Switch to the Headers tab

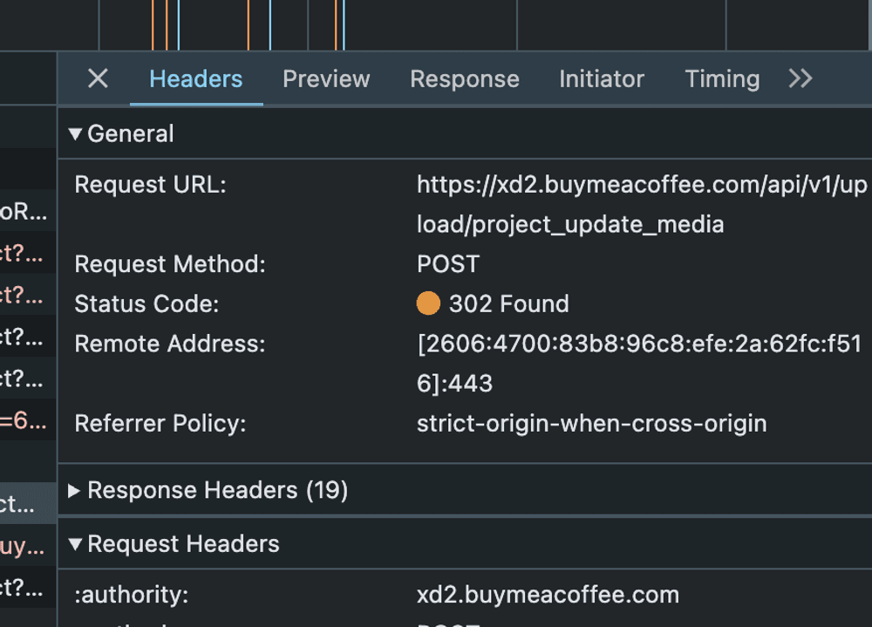195,78
